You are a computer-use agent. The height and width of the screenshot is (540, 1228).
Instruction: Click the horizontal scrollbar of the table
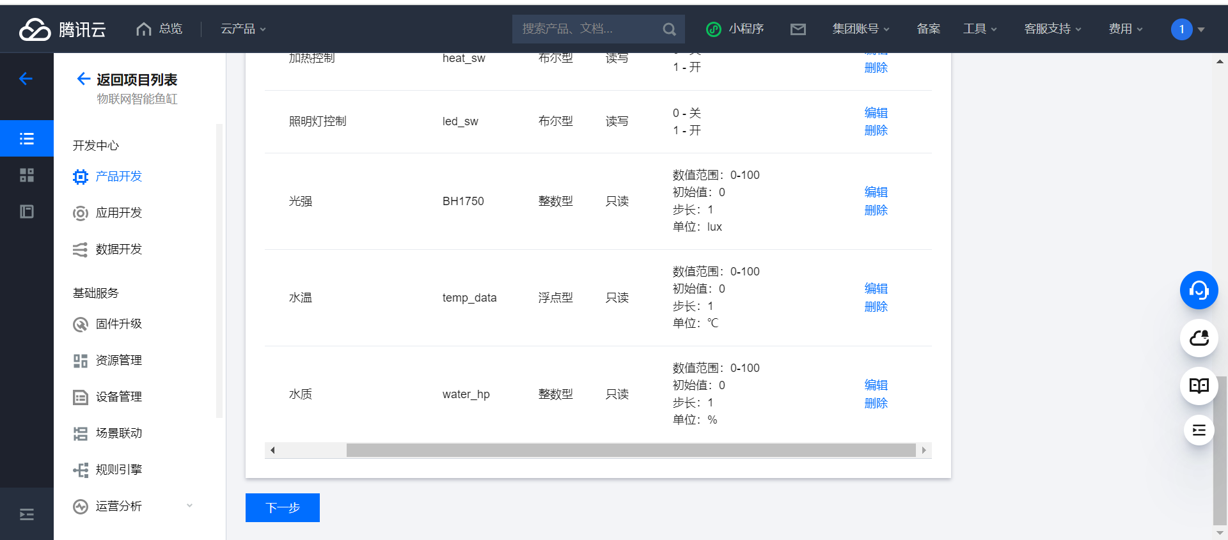tap(630, 451)
